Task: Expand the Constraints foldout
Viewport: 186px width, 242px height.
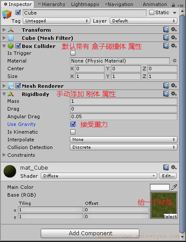Action: (4, 155)
